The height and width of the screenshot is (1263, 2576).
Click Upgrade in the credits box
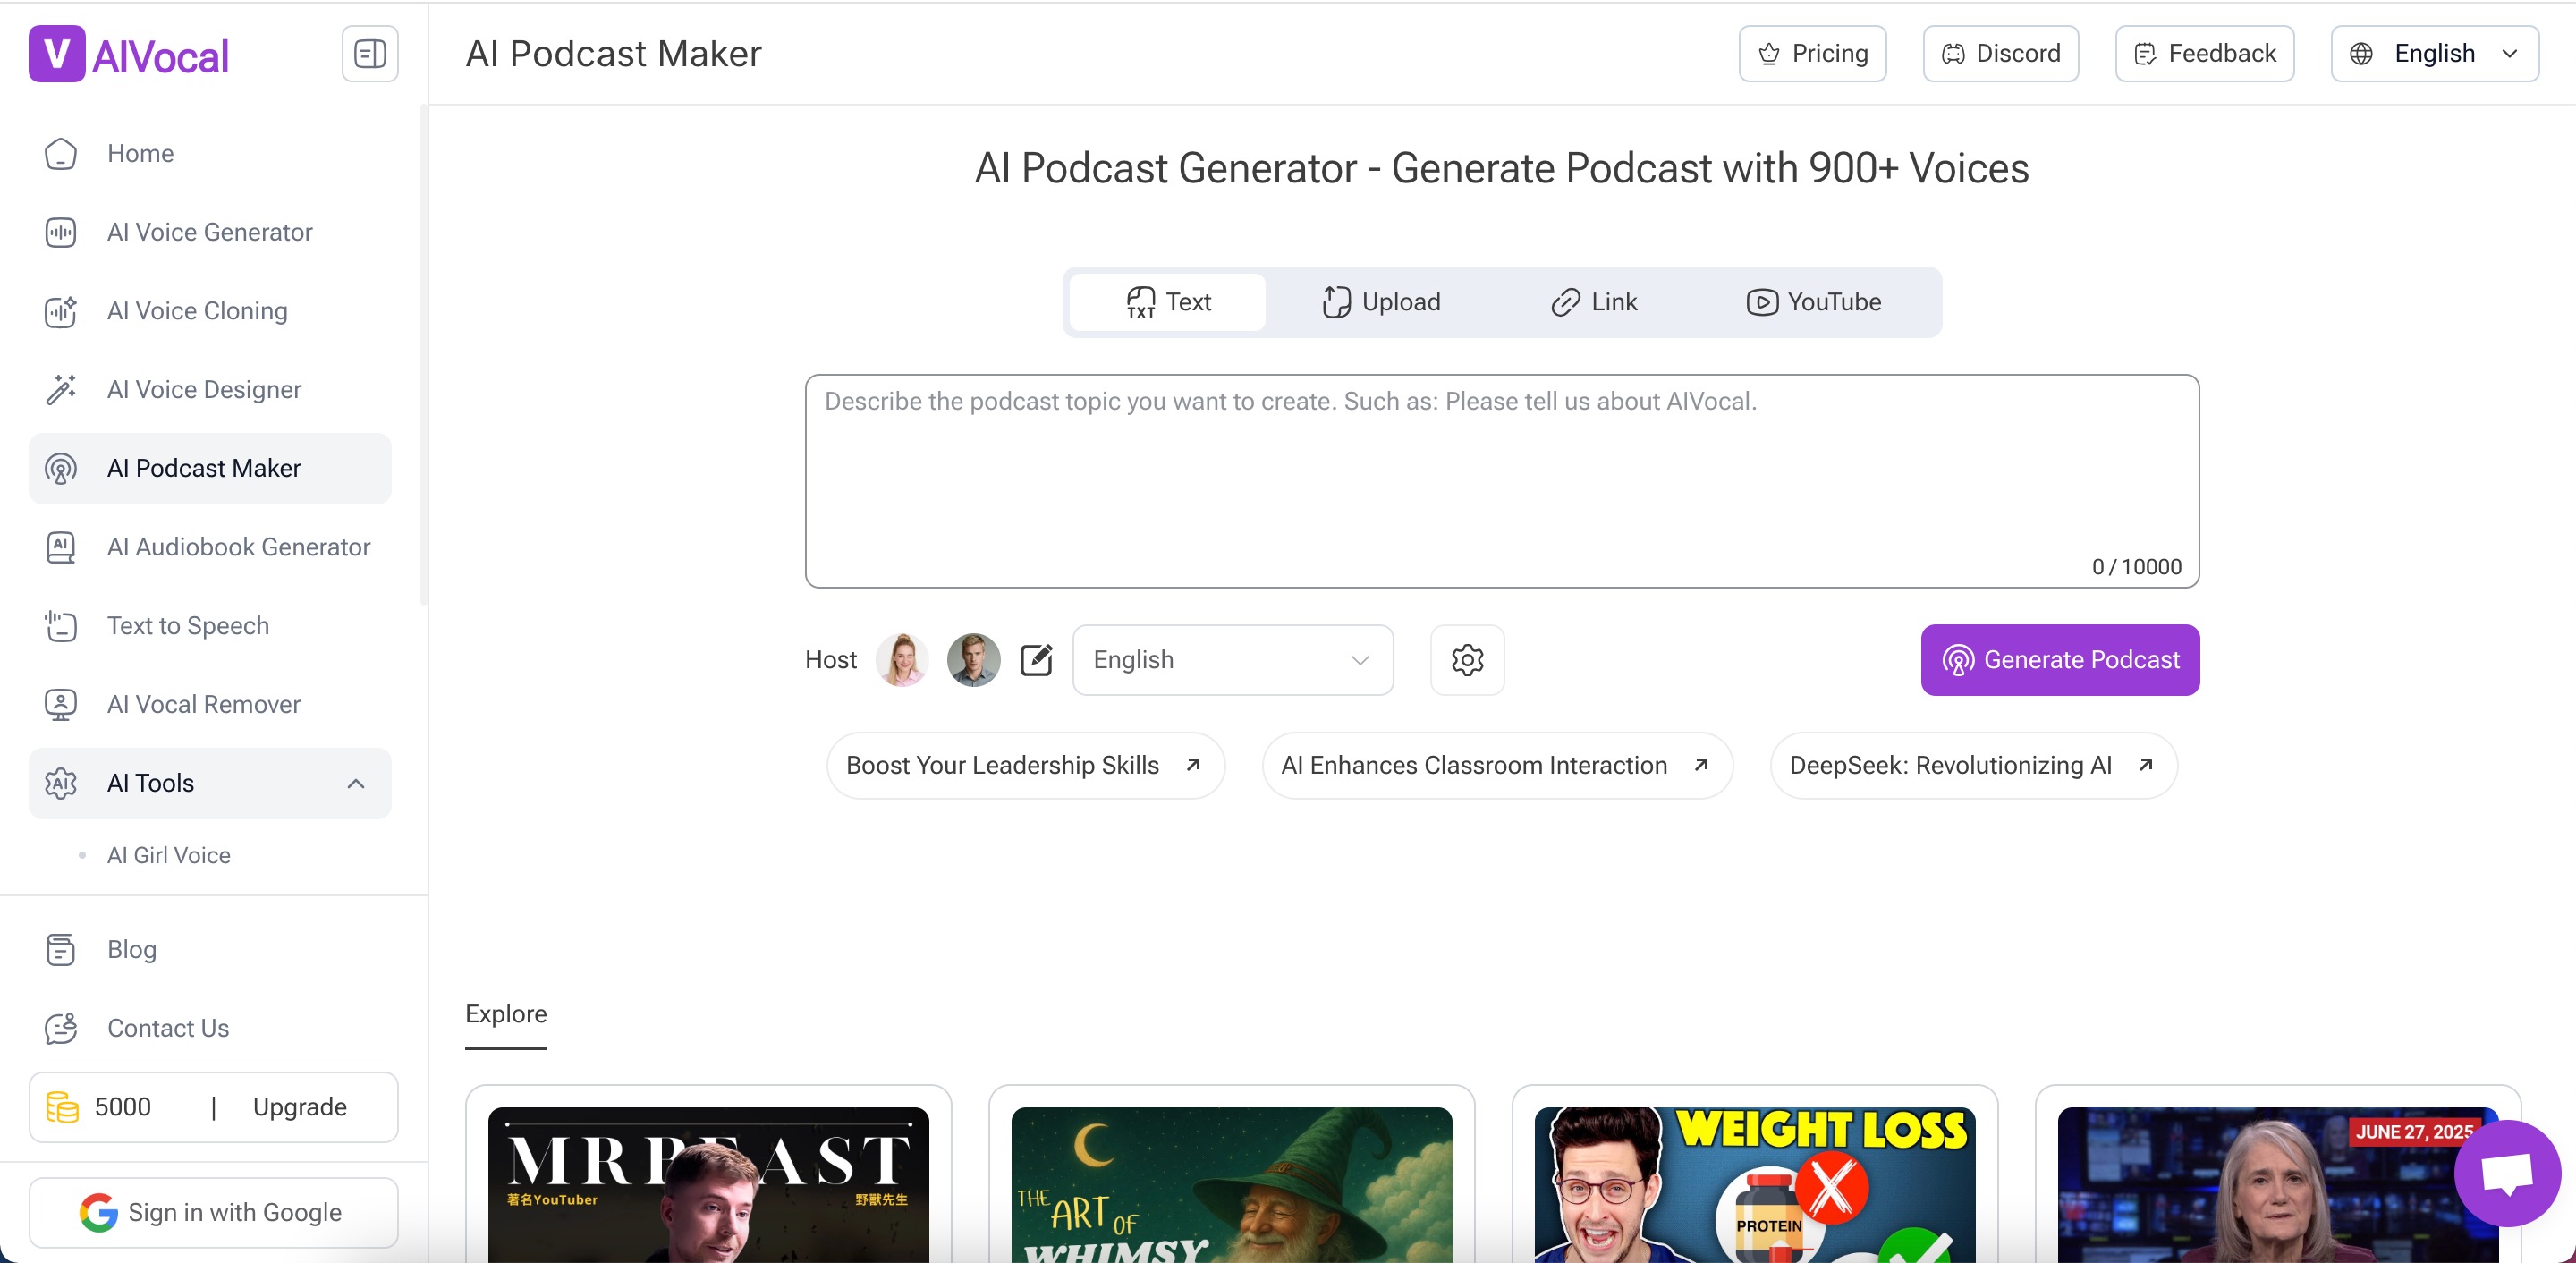click(x=300, y=1107)
